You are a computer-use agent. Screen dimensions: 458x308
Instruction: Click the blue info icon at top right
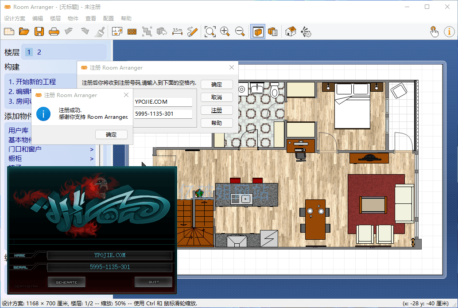pyautogui.click(x=449, y=31)
